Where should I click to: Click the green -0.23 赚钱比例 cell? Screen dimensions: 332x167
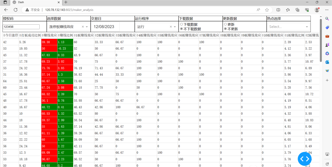tap(65, 49)
